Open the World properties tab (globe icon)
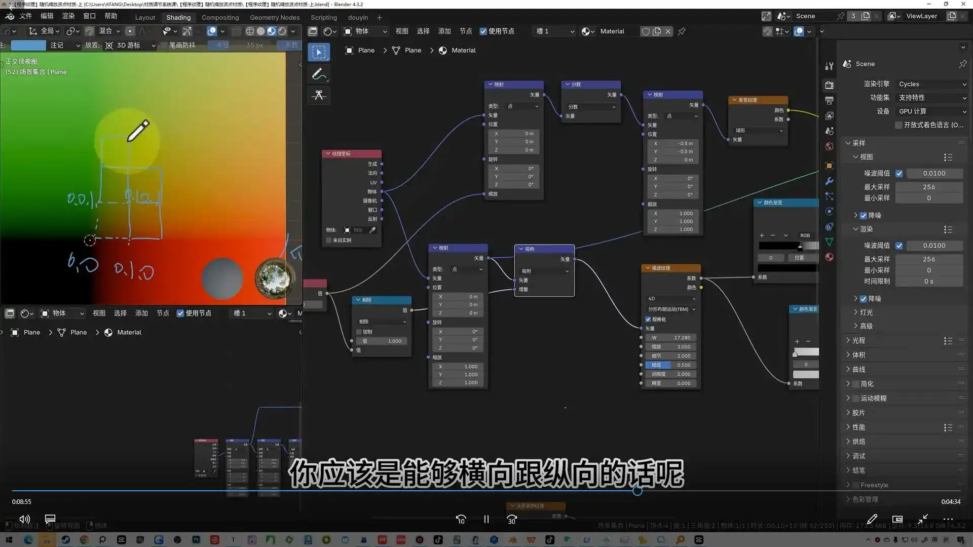Screen dimensions: 973x547 [829, 146]
